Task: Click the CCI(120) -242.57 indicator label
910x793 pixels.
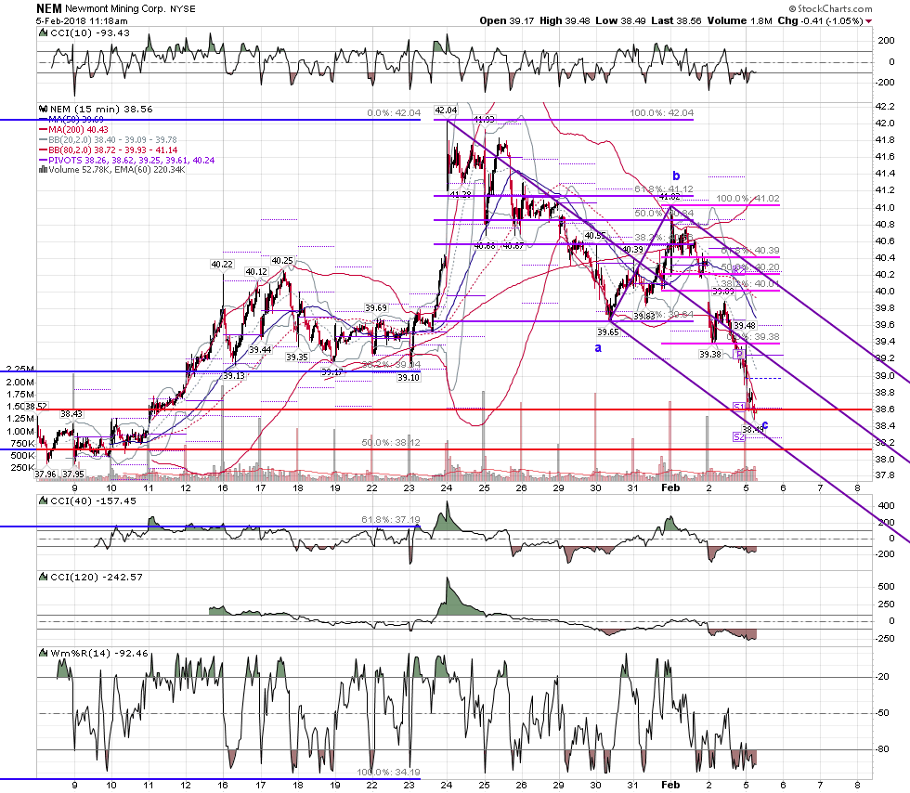Action: click(97, 577)
